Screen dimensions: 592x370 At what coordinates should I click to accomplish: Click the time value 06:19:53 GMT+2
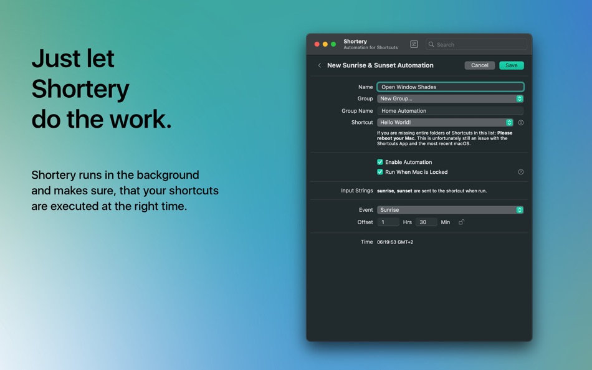[395, 242]
